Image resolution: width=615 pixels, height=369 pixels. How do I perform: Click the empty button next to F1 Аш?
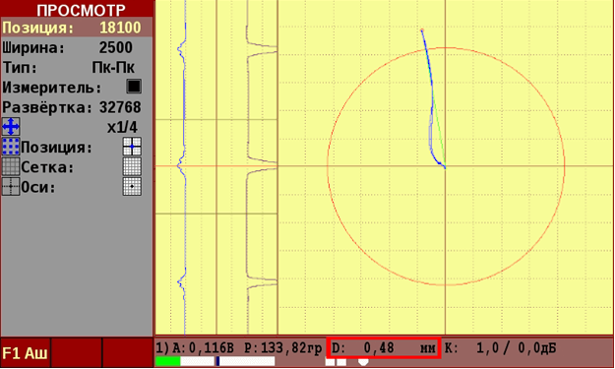(77, 353)
